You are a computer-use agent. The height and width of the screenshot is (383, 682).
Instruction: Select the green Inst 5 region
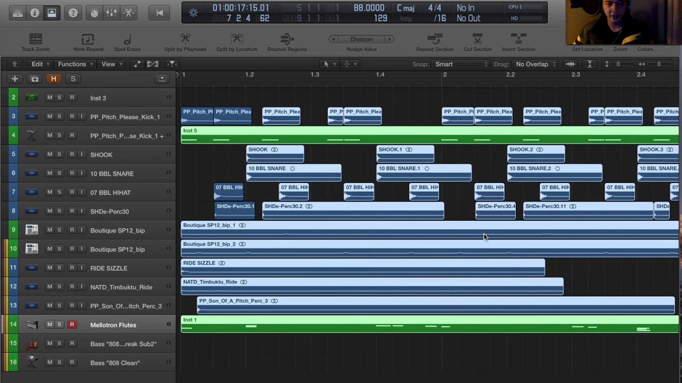(429, 135)
